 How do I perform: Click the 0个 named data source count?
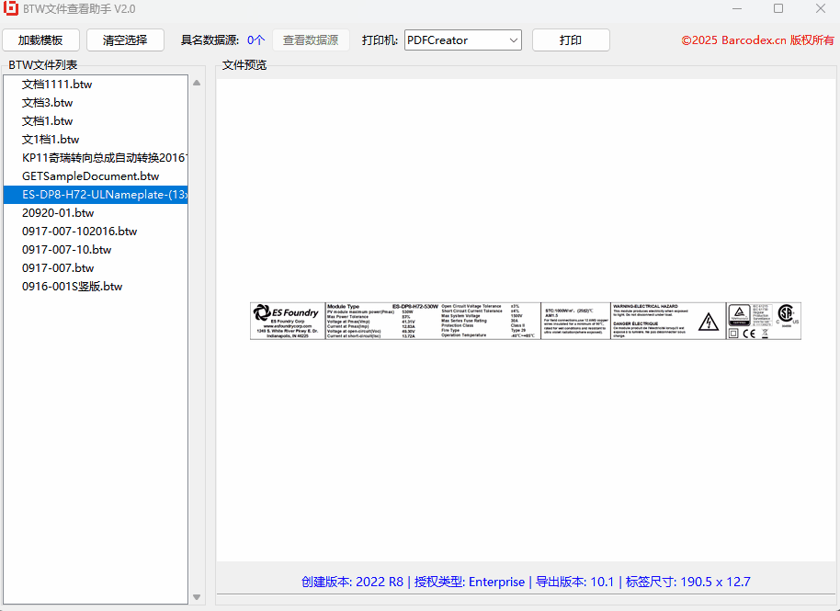click(255, 40)
